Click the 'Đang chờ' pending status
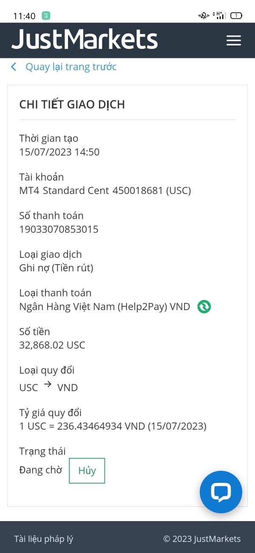 point(40,470)
